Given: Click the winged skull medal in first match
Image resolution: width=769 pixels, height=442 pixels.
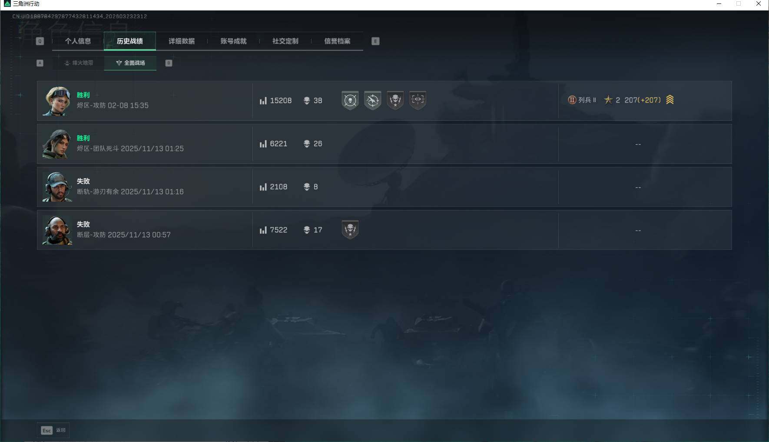Looking at the screenshot, I should (x=395, y=100).
